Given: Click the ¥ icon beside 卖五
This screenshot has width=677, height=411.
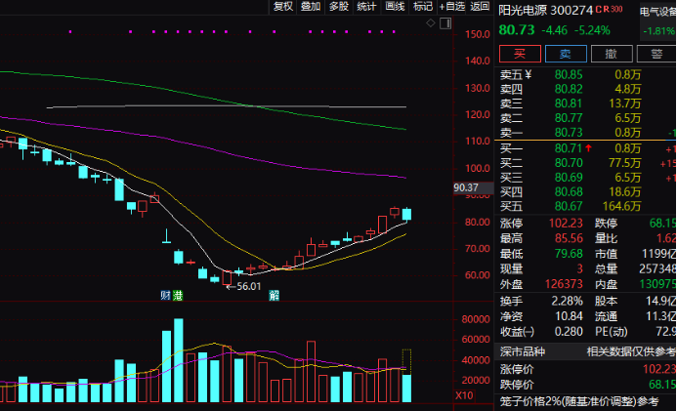Looking at the screenshot, I should 529,75.
